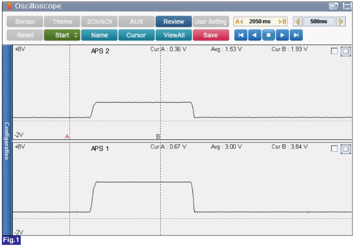Open User Setting
The image size is (354, 246).
coord(211,22)
